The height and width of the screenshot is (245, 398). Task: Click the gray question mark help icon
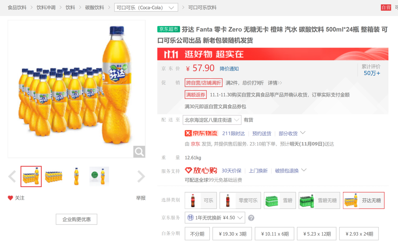(x=251, y=218)
